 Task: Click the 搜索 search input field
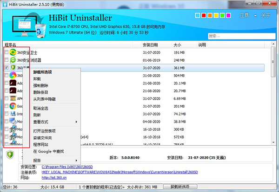click(x=242, y=36)
